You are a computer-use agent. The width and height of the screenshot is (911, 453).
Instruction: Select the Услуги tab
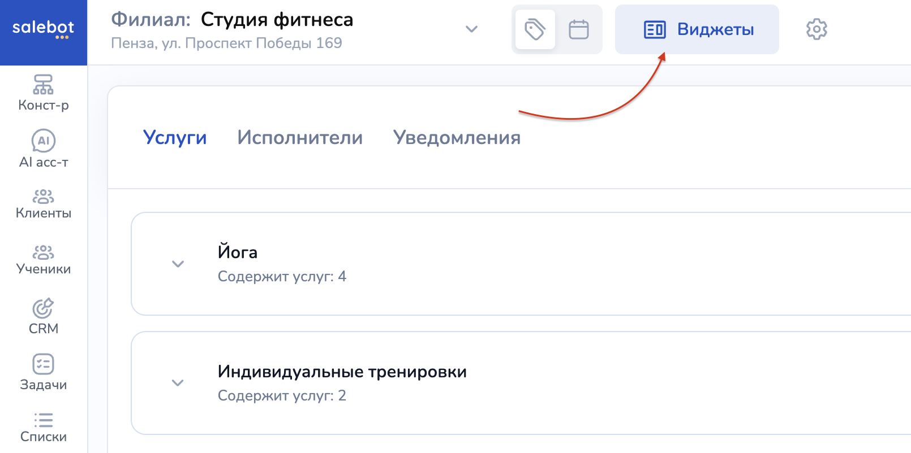point(175,137)
